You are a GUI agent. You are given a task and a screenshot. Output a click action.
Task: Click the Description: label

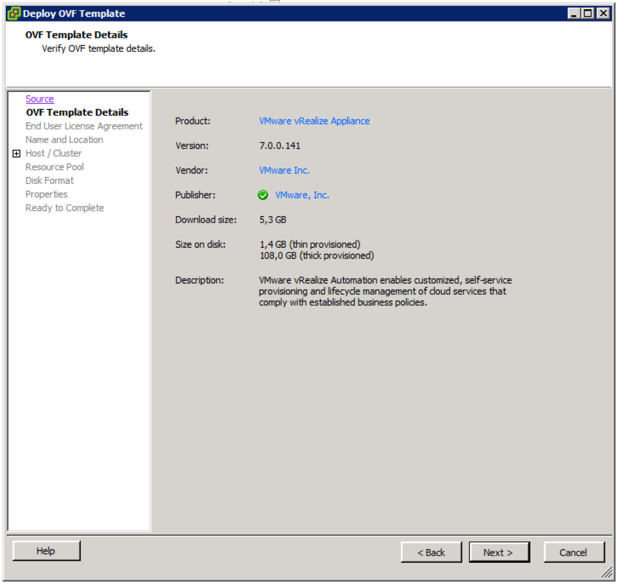point(200,280)
